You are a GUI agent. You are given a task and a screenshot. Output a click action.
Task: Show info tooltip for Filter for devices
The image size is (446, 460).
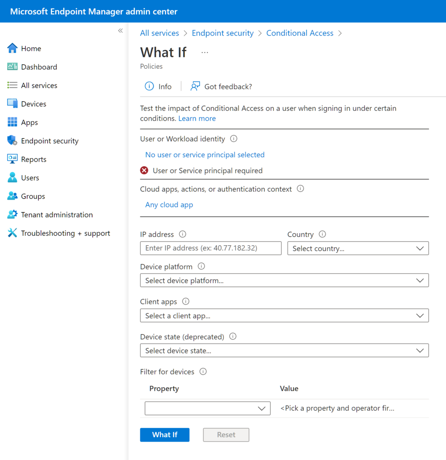pos(203,372)
